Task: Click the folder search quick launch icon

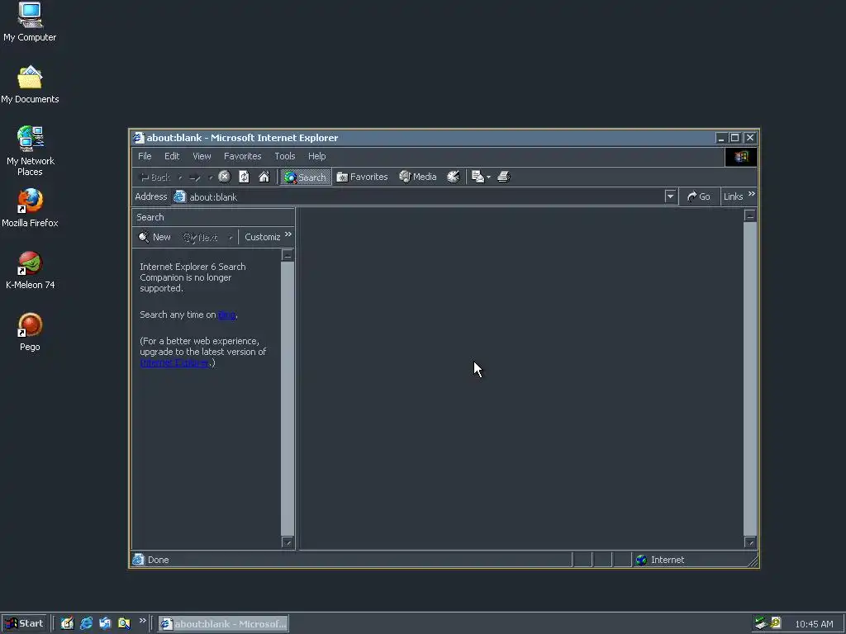Action: tap(124, 623)
